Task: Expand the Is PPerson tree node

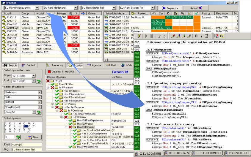Action: tap(53, 104)
